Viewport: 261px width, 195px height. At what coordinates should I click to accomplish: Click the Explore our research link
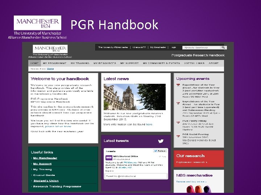pos(192,162)
